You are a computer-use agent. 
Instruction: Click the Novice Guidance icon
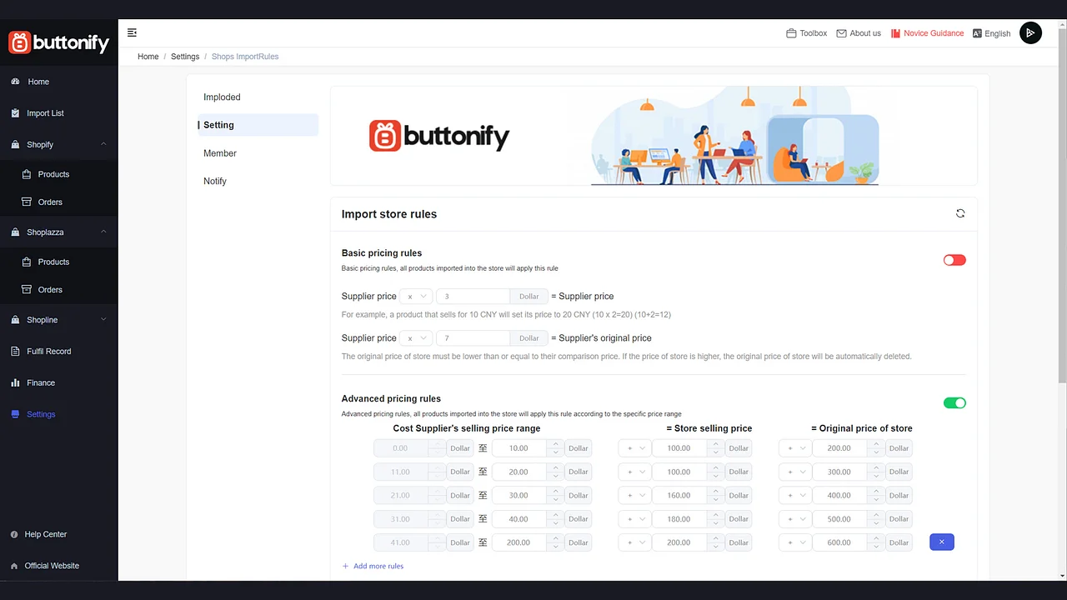[895, 33]
